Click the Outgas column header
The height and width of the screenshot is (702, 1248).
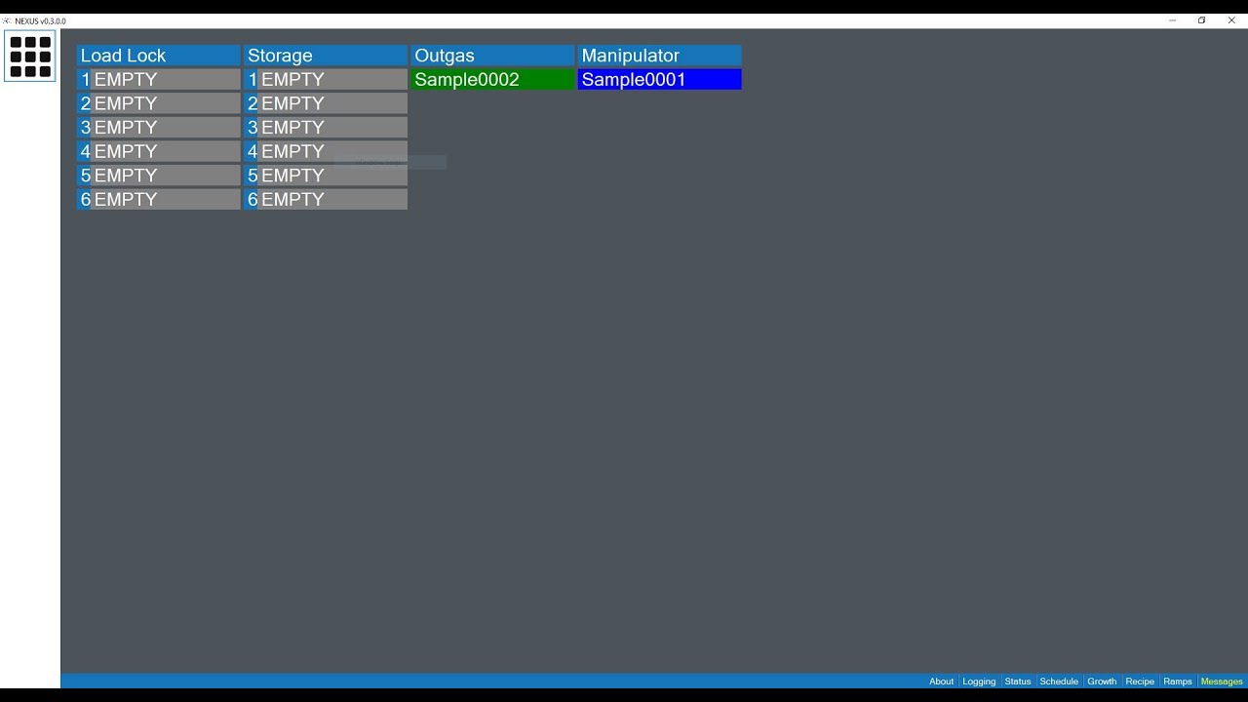(x=493, y=56)
